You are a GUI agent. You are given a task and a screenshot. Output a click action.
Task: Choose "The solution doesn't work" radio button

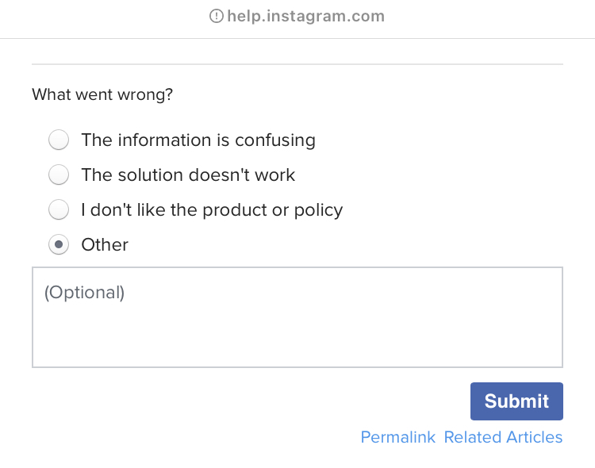[59, 175]
